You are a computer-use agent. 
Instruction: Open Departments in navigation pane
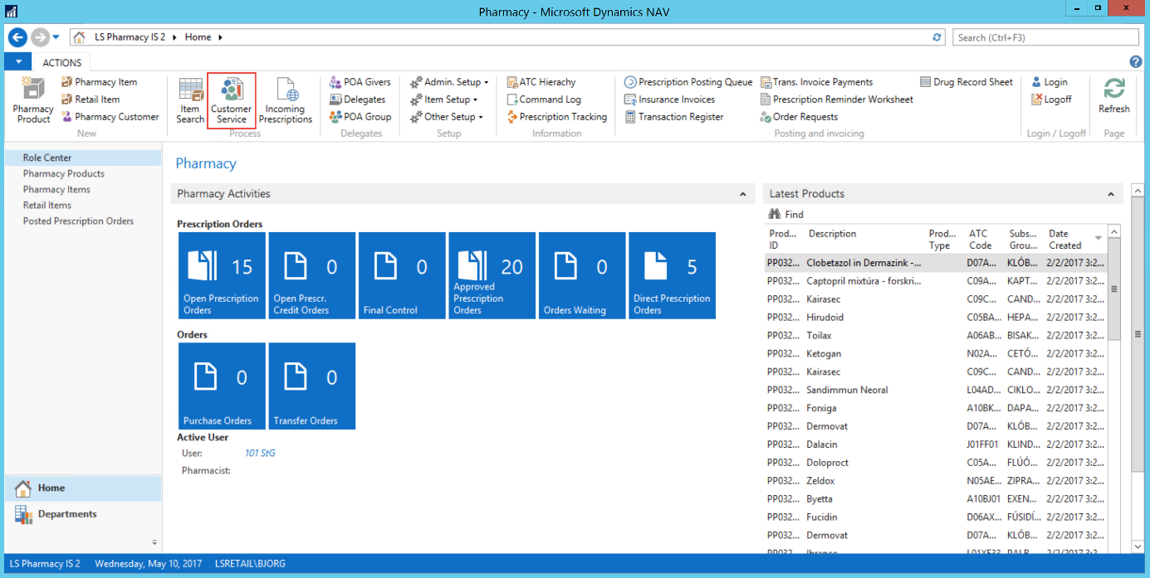pyautogui.click(x=67, y=514)
